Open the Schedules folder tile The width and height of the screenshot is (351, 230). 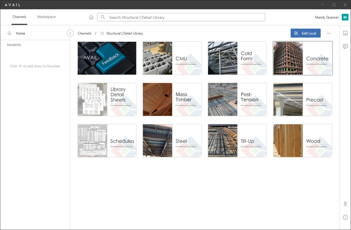[x=107, y=141]
